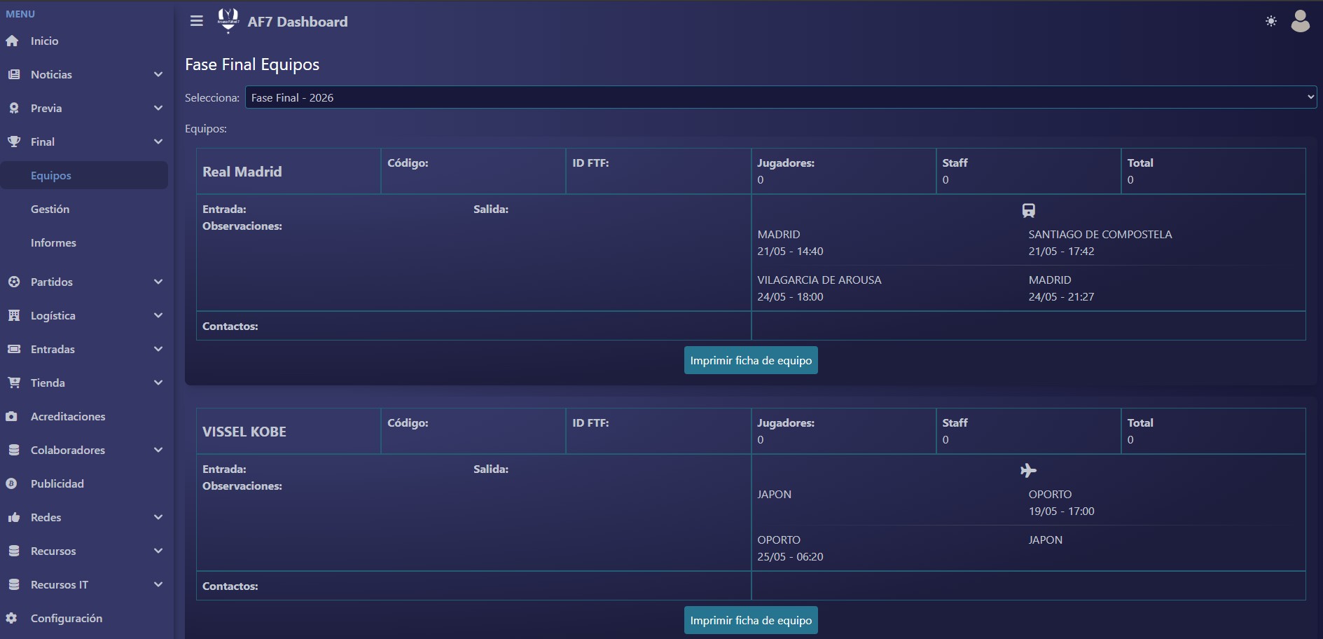Click the SANTIAGO DE COMPOSTELA destination text

[1100, 234]
